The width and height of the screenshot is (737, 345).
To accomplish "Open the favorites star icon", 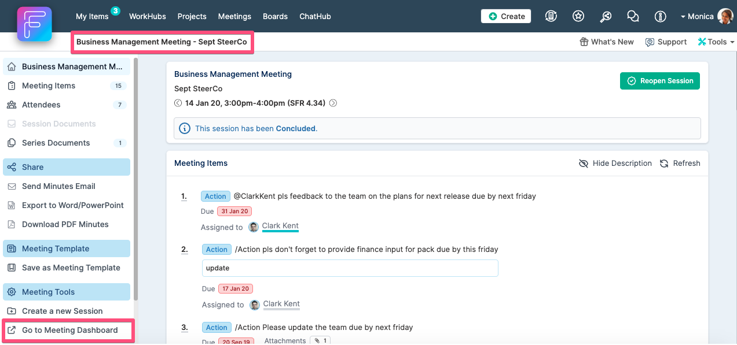I will point(578,16).
